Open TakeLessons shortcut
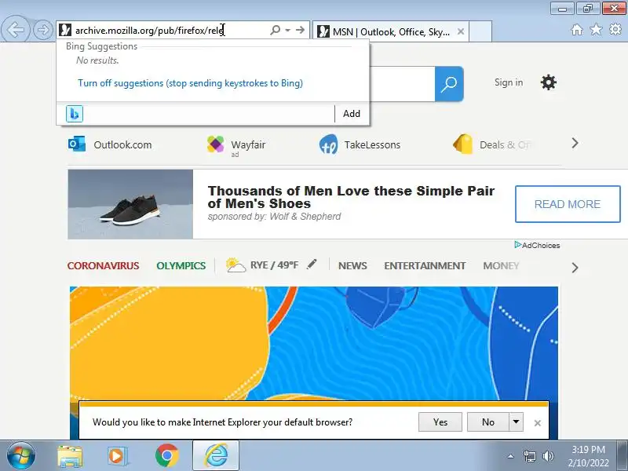Image resolution: width=628 pixels, height=471 pixels. coord(372,144)
